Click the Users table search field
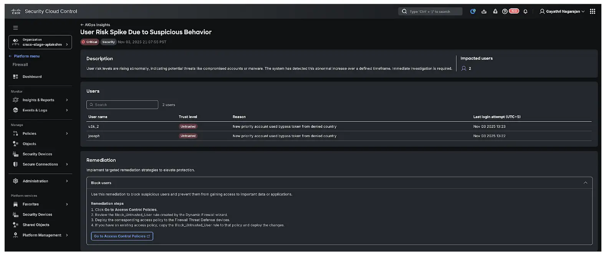This screenshot has height=255, width=606. coord(122,105)
